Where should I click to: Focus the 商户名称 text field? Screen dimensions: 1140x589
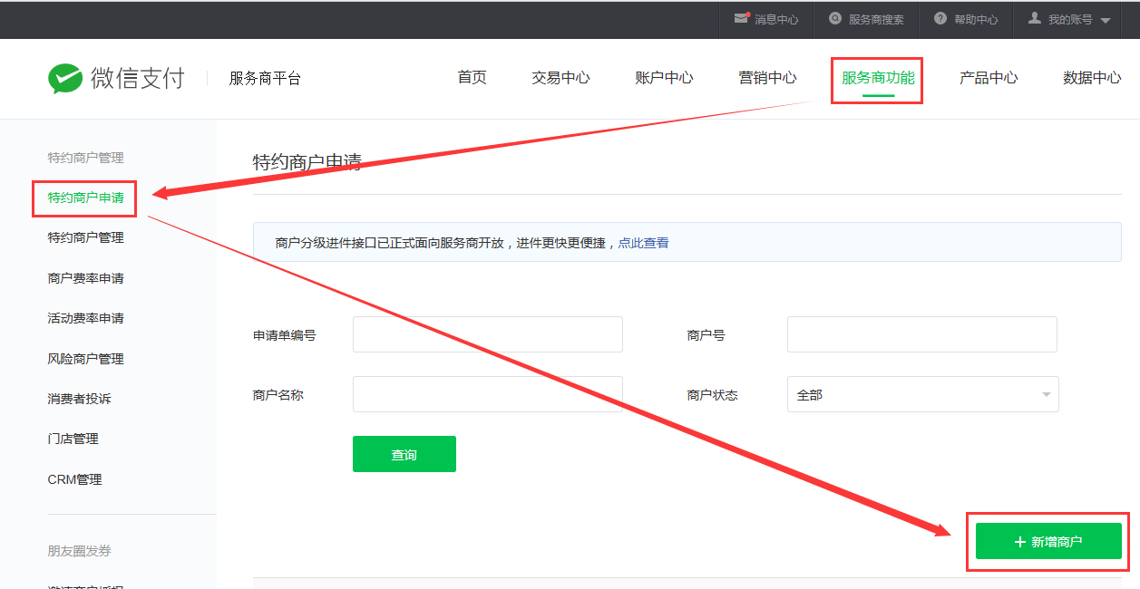487,394
